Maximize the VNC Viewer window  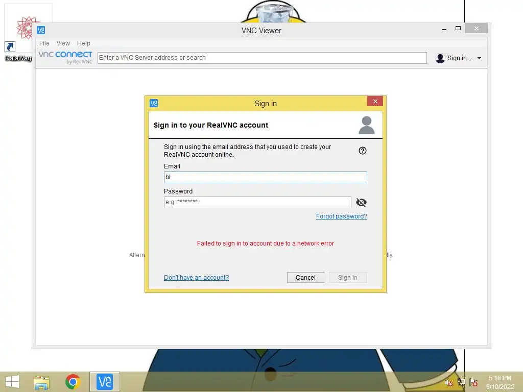click(x=458, y=29)
